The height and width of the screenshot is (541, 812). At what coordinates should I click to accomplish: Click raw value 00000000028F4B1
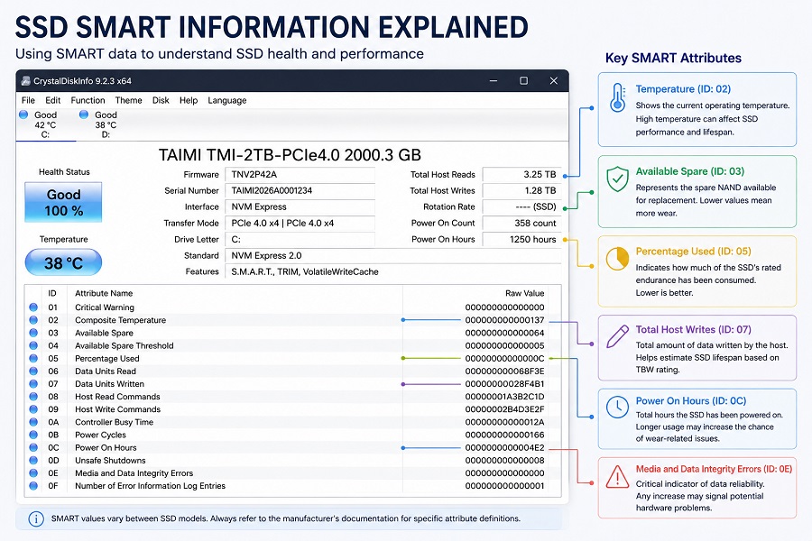tap(505, 383)
